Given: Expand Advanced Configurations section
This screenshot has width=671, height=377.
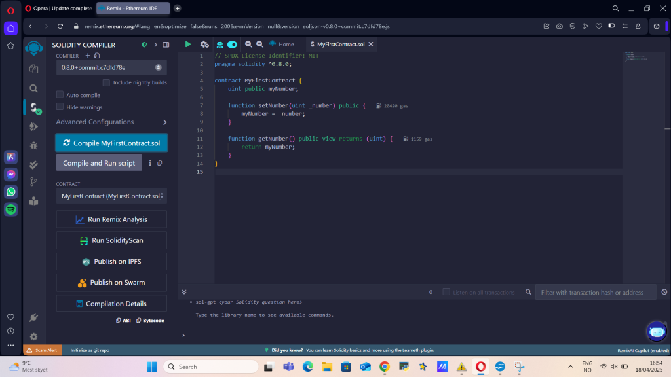Looking at the screenshot, I should pyautogui.click(x=111, y=122).
